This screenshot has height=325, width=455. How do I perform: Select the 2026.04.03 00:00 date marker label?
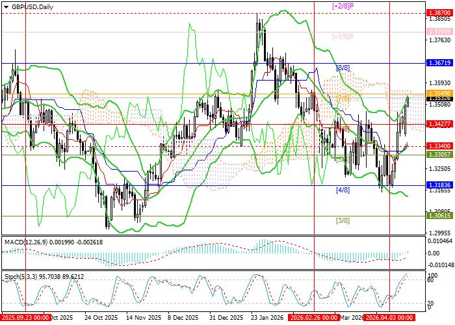point(389,317)
